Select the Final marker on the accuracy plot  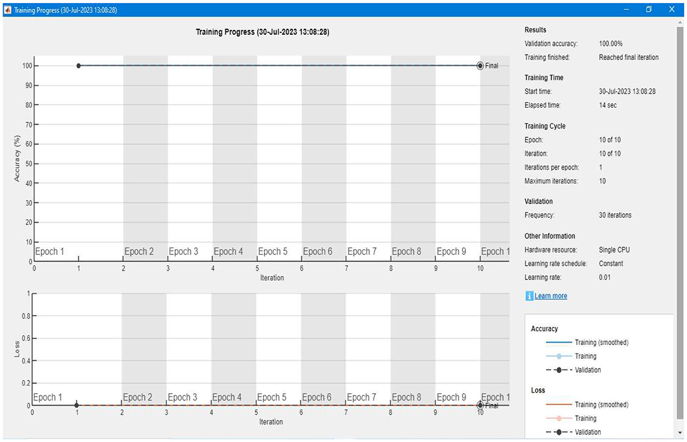(x=480, y=66)
